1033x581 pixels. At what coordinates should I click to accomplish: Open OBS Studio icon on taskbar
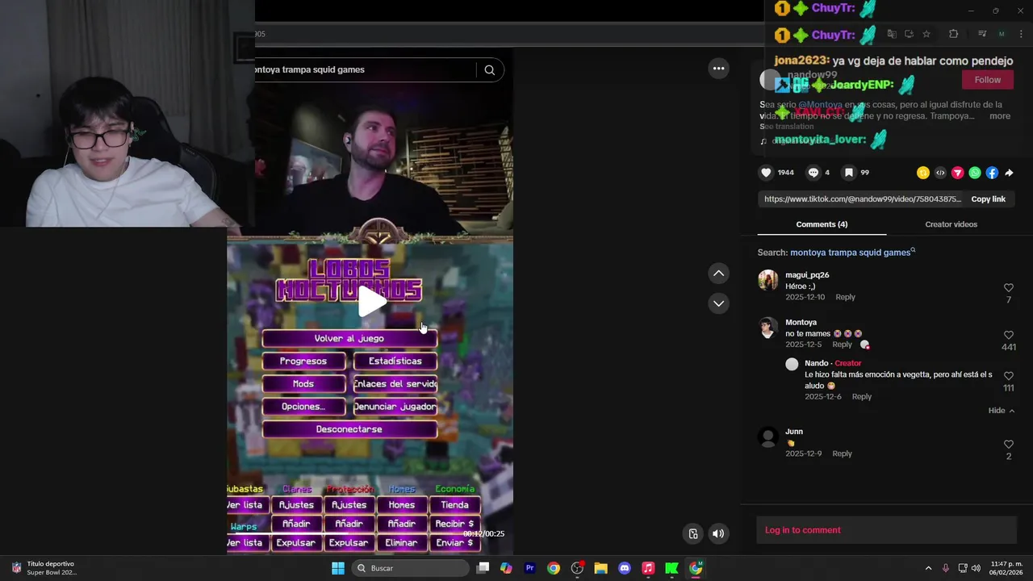[577, 568]
